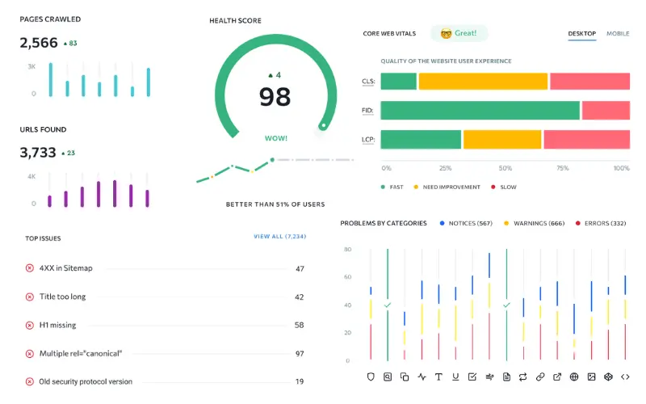The width and height of the screenshot is (646, 404).
Task: Toggle Notices (567) legend item
Action: point(466,223)
